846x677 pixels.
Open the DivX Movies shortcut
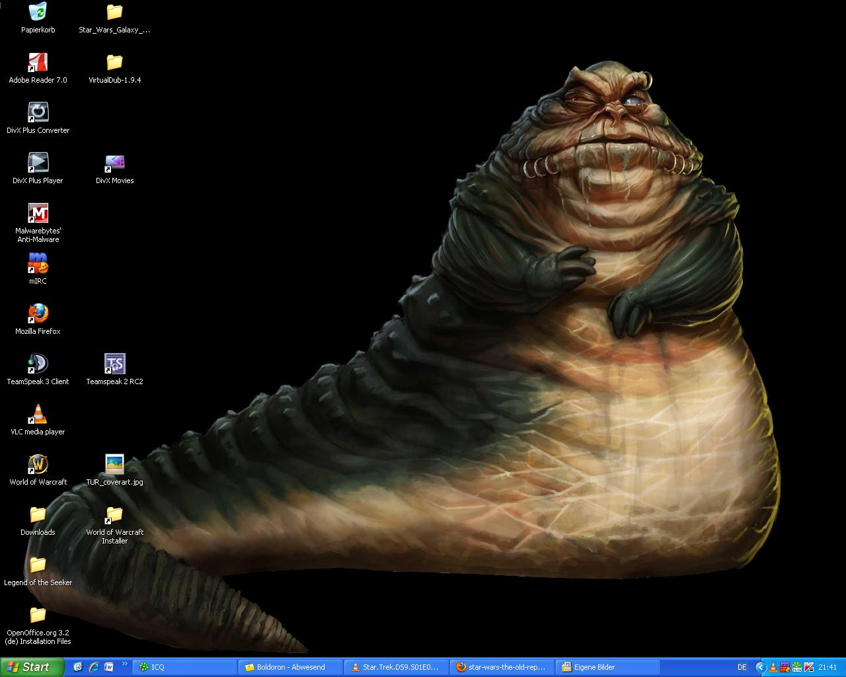click(114, 169)
